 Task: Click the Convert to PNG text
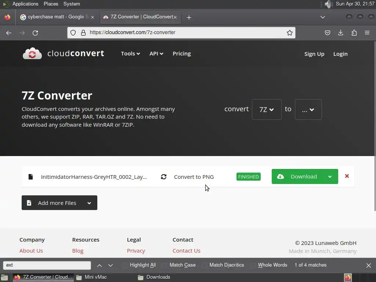click(x=194, y=177)
